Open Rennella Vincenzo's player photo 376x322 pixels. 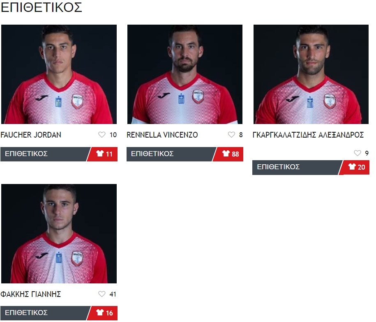[x=185, y=74]
